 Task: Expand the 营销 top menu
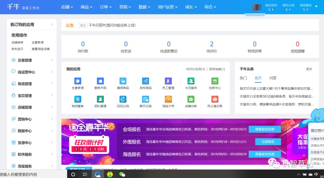click(125, 7)
